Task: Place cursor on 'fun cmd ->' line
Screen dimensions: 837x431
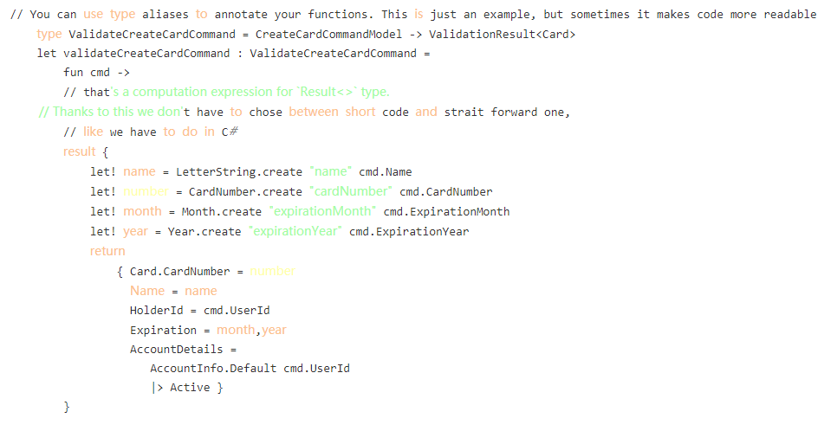Action: pyautogui.click(x=97, y=73)
